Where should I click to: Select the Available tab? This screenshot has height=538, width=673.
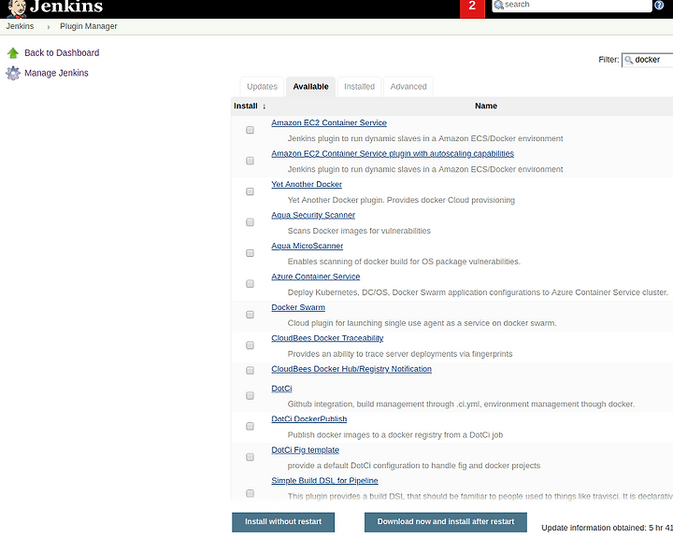(x=310, y=87)
